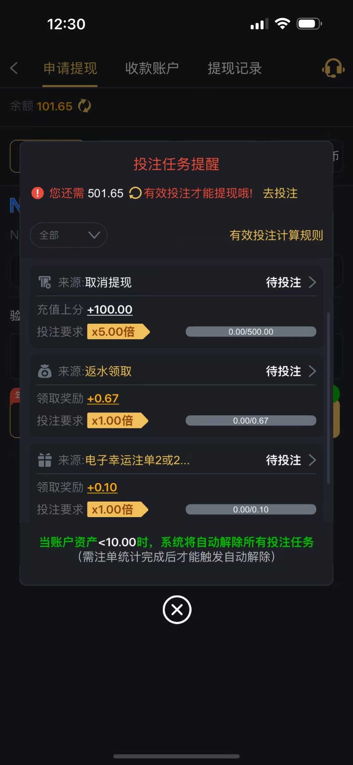The height and width of the screenshot is (765, 353).
Task: Open the 全部 filter dropdown
Action: click(68, 235)
